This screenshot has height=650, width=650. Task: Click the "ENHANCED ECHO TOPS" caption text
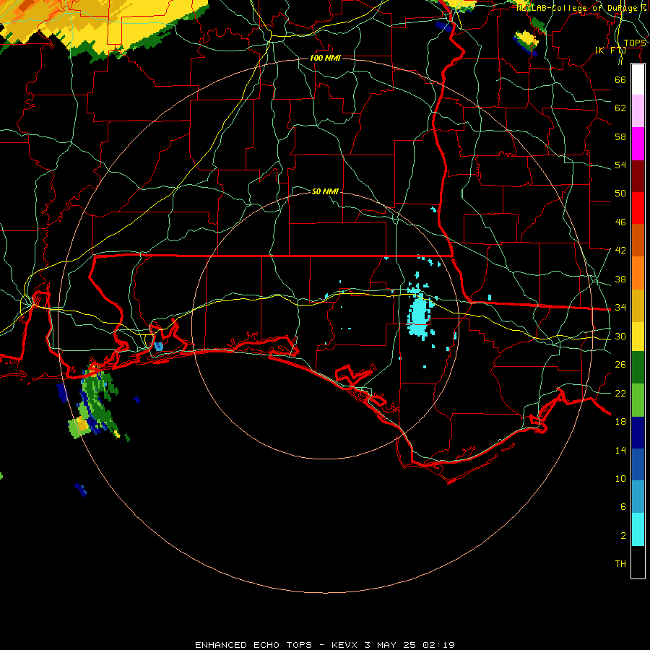pos(253,645)
